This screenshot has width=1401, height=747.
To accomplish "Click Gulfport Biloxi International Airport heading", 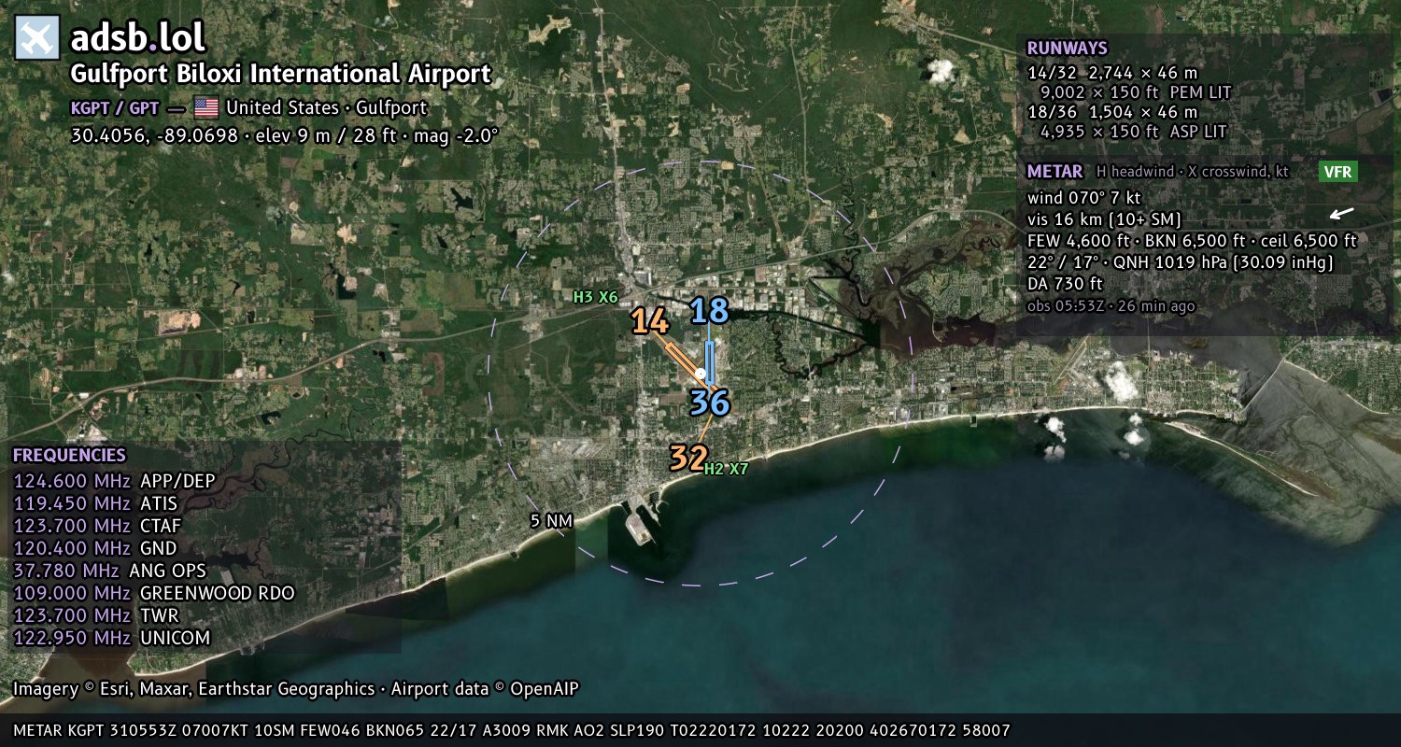I will tap(281, 74).
